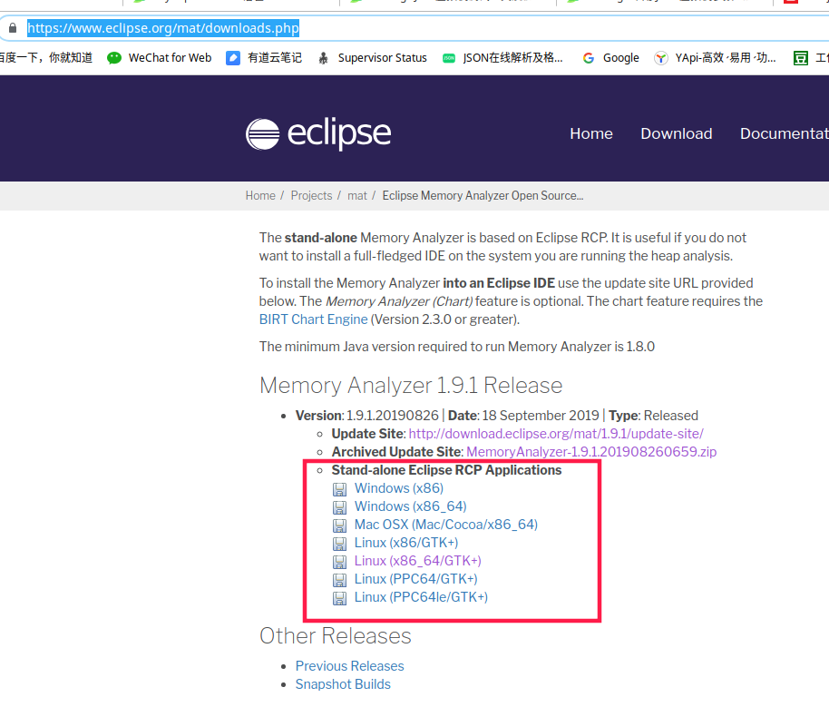Click the lock icon in address bar
Viewport: 829px width, 707px height.
coord(13,28)
